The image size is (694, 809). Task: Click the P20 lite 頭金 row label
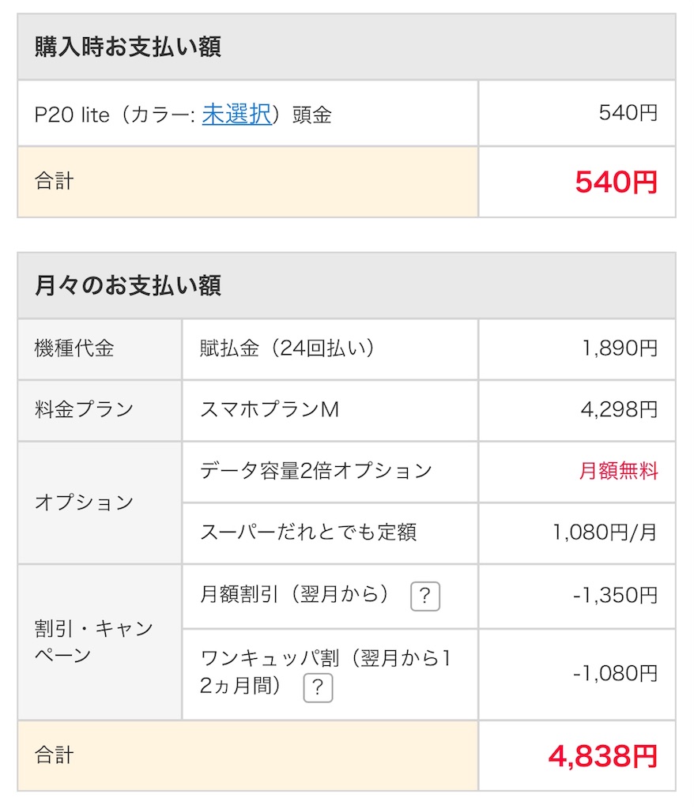[x=183, y=114]
